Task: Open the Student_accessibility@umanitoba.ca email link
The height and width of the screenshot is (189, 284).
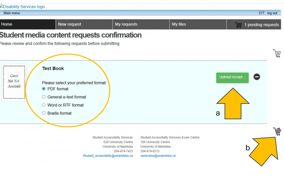Action: (x=108, y=156)
